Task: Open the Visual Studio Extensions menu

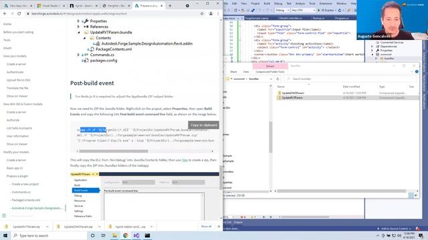Action: [326, 3]
